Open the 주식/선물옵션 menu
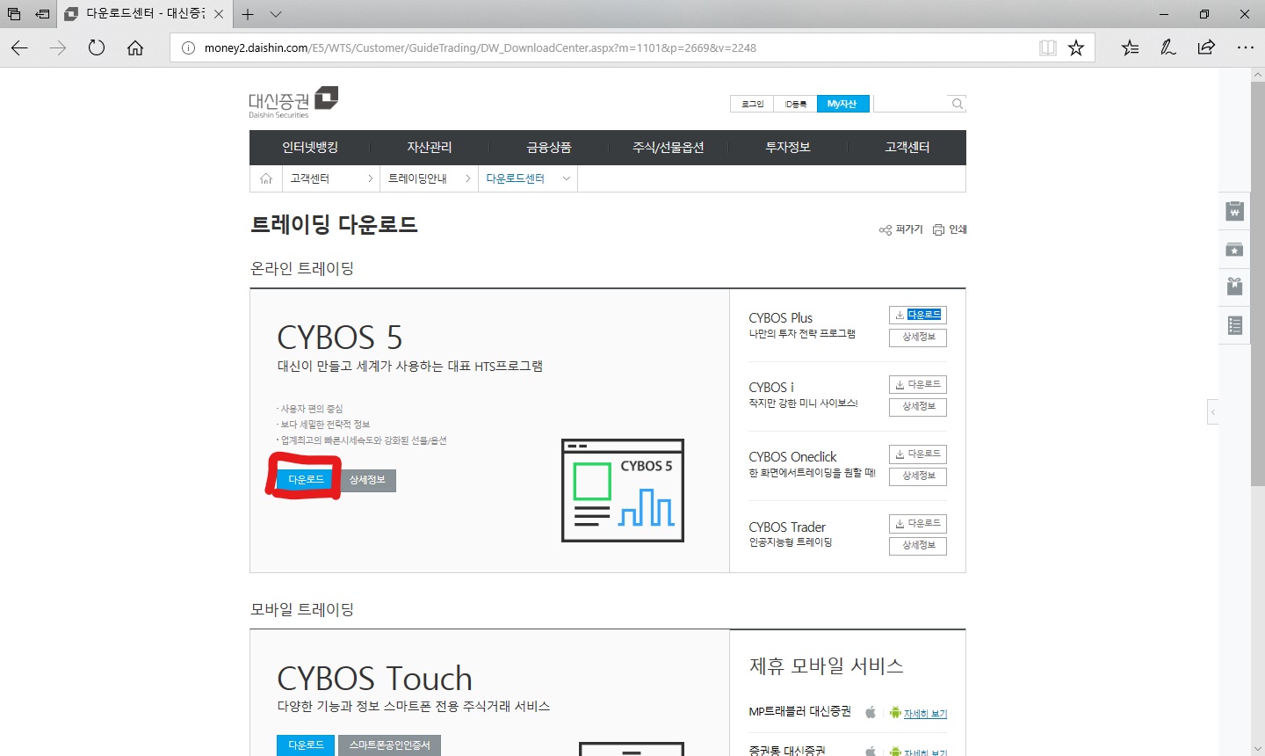1265x756 pixels. [x=669, y=148]
